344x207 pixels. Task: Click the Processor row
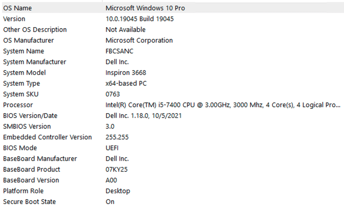click(x=173, y=105)
